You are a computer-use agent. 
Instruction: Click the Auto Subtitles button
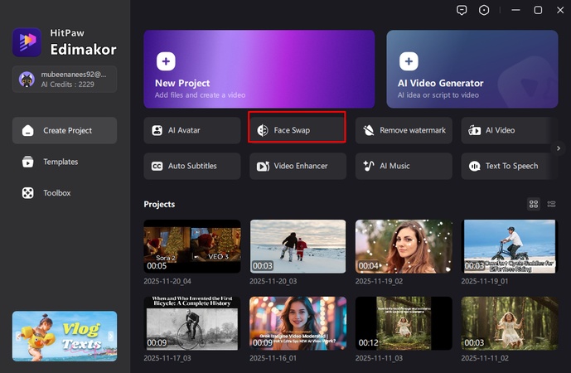191,166
